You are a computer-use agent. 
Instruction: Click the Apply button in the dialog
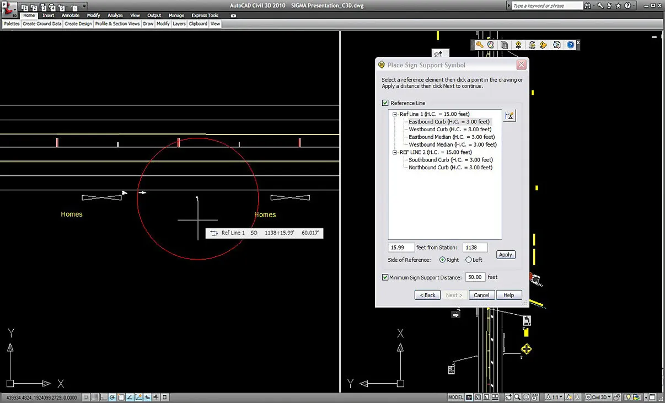coord(505,254)
